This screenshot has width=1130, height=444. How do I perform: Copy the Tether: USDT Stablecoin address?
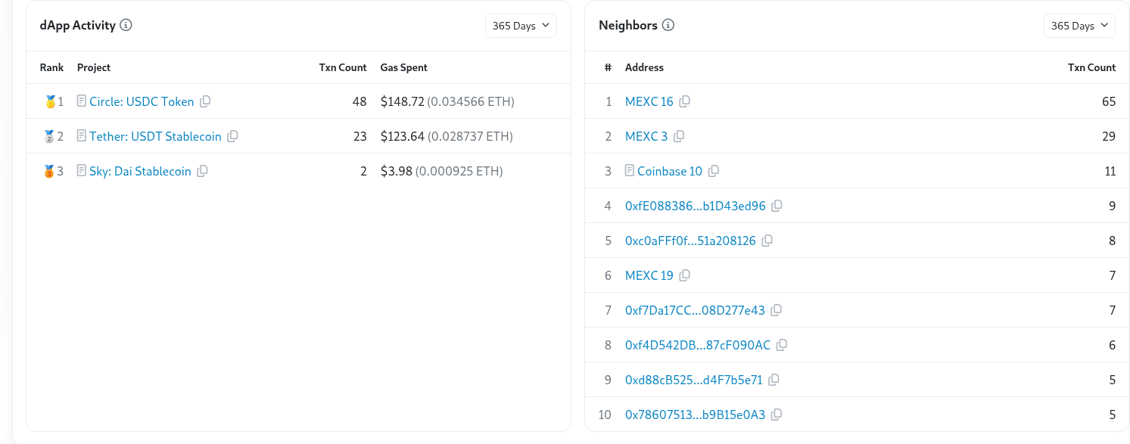coord(233,136)
